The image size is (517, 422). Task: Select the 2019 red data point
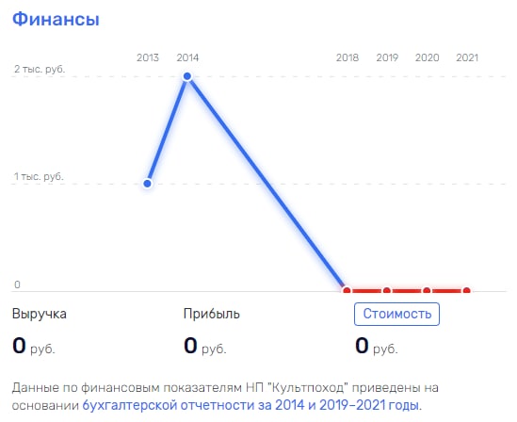point(387,291)
